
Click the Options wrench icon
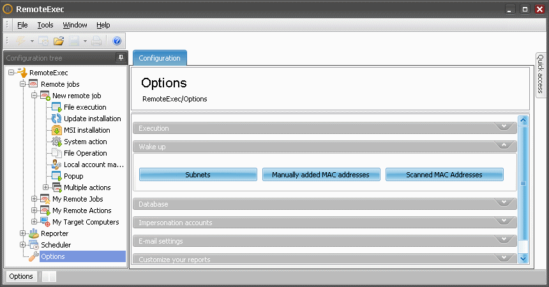click(x=34, y=256)
